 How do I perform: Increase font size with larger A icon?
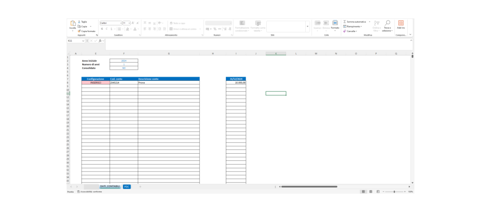[133, 23]
